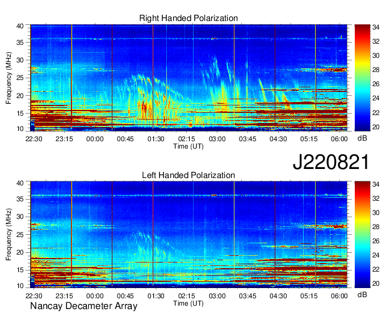Click the 04:30 time tick under Left Handed plot
This screenshot has height=313, width=386.
point(278,296)
